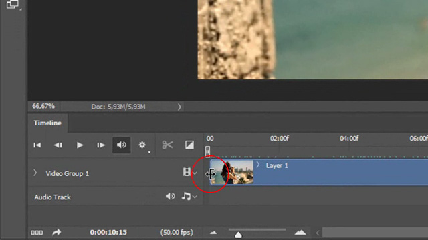Viewport: 428px width, 240px height.
Task: Step back to the previous frame
Action: pyautogui.click(x=58, y=145)
